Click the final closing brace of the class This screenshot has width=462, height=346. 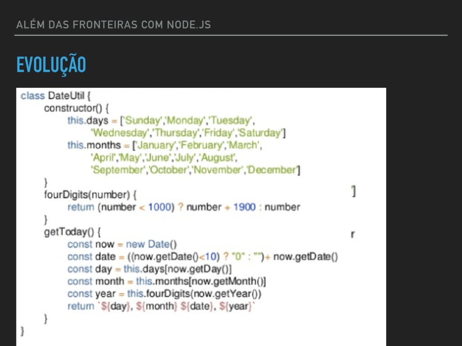22,331
